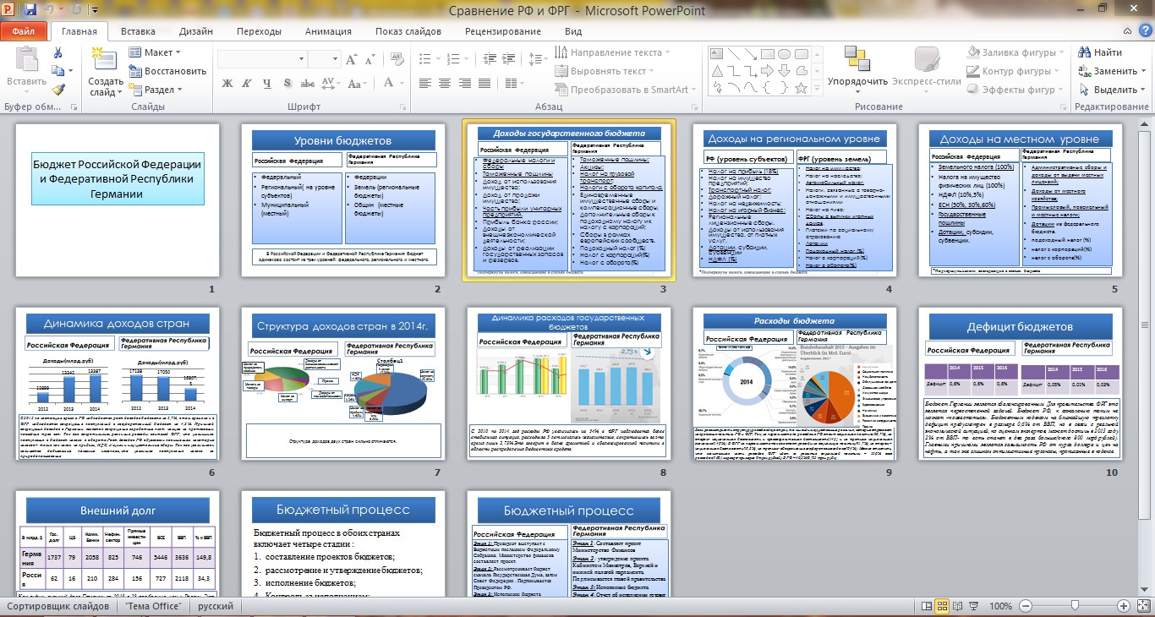Screen dimensions: 1155x617
Task: Click the Найти (Find) binoculars button
Action: (x=1099, y=52)
